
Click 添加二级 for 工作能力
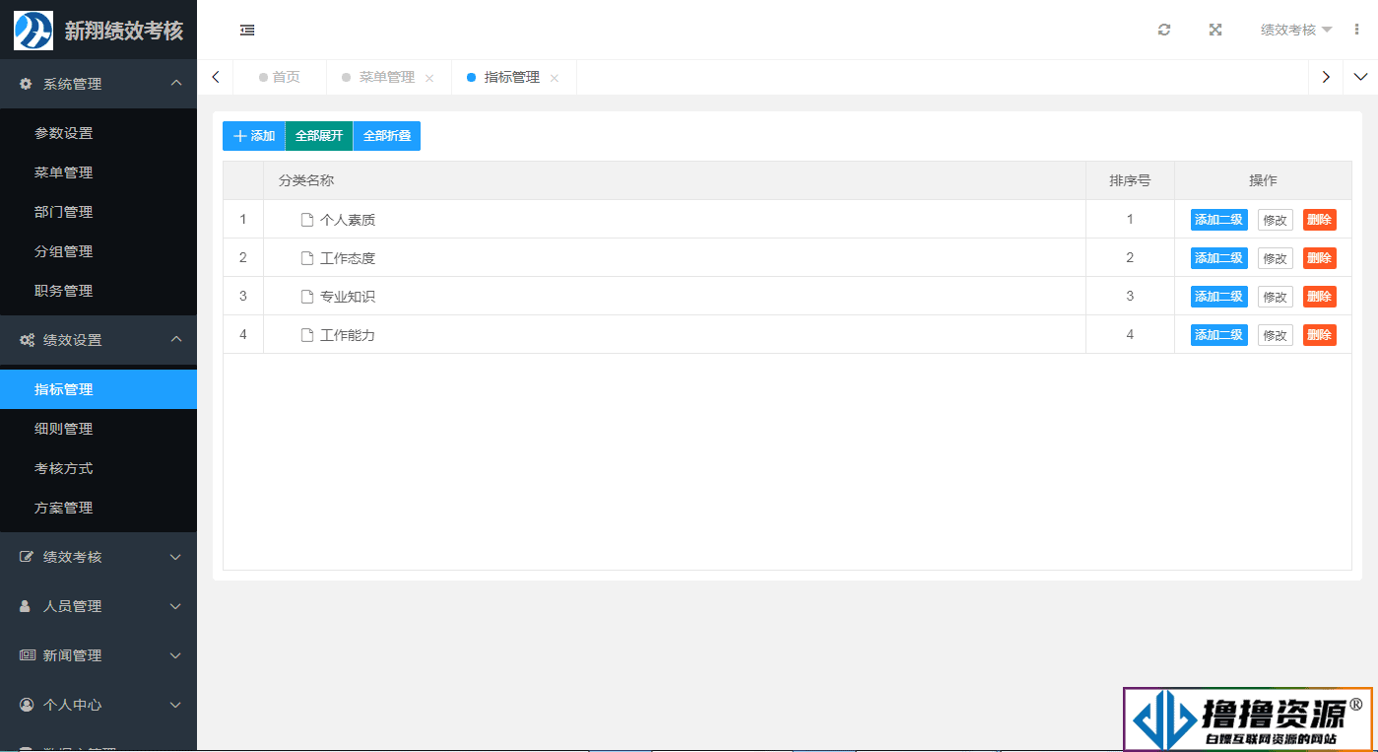point(1219,335)
